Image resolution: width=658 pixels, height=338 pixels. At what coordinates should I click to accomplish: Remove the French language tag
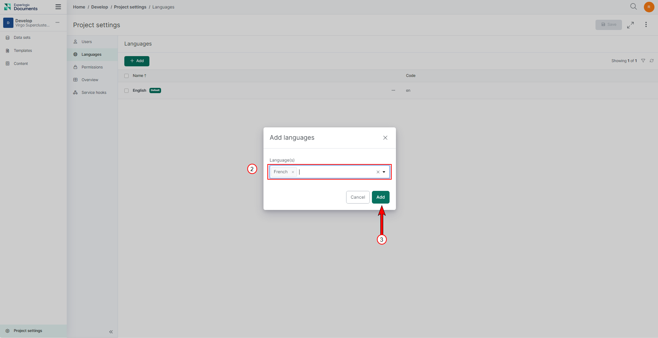(293, 172)
